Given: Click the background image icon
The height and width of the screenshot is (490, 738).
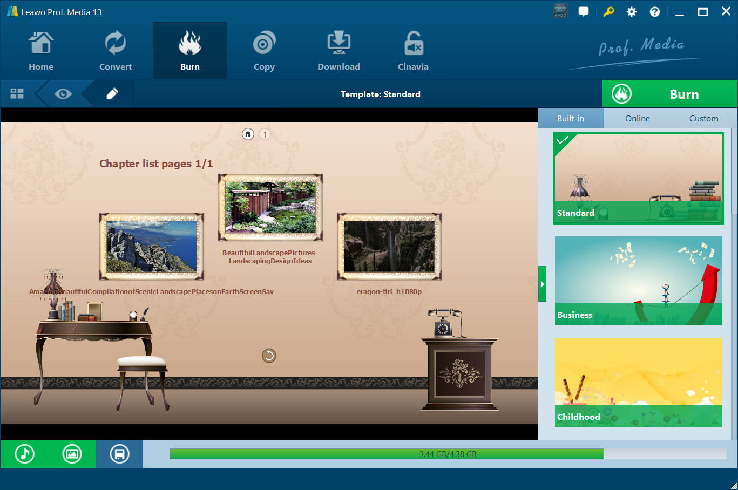Looking at the screenshot, I should click(x=72, y=454).
